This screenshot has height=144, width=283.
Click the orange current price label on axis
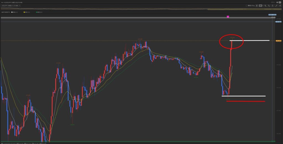[x=279, y=41]
